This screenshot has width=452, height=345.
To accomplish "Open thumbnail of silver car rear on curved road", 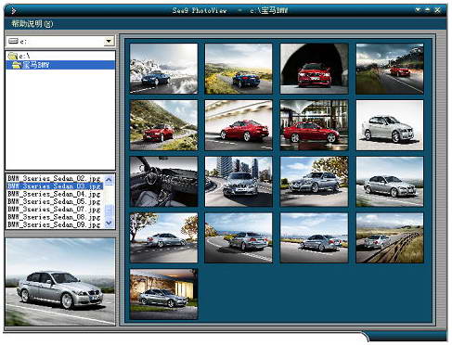I will (239, 237).
